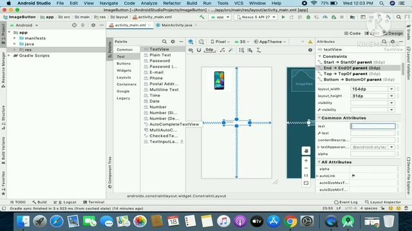Select End → EndOf parent constraint
Screen dimensions: 412x231
pos(359,68)
